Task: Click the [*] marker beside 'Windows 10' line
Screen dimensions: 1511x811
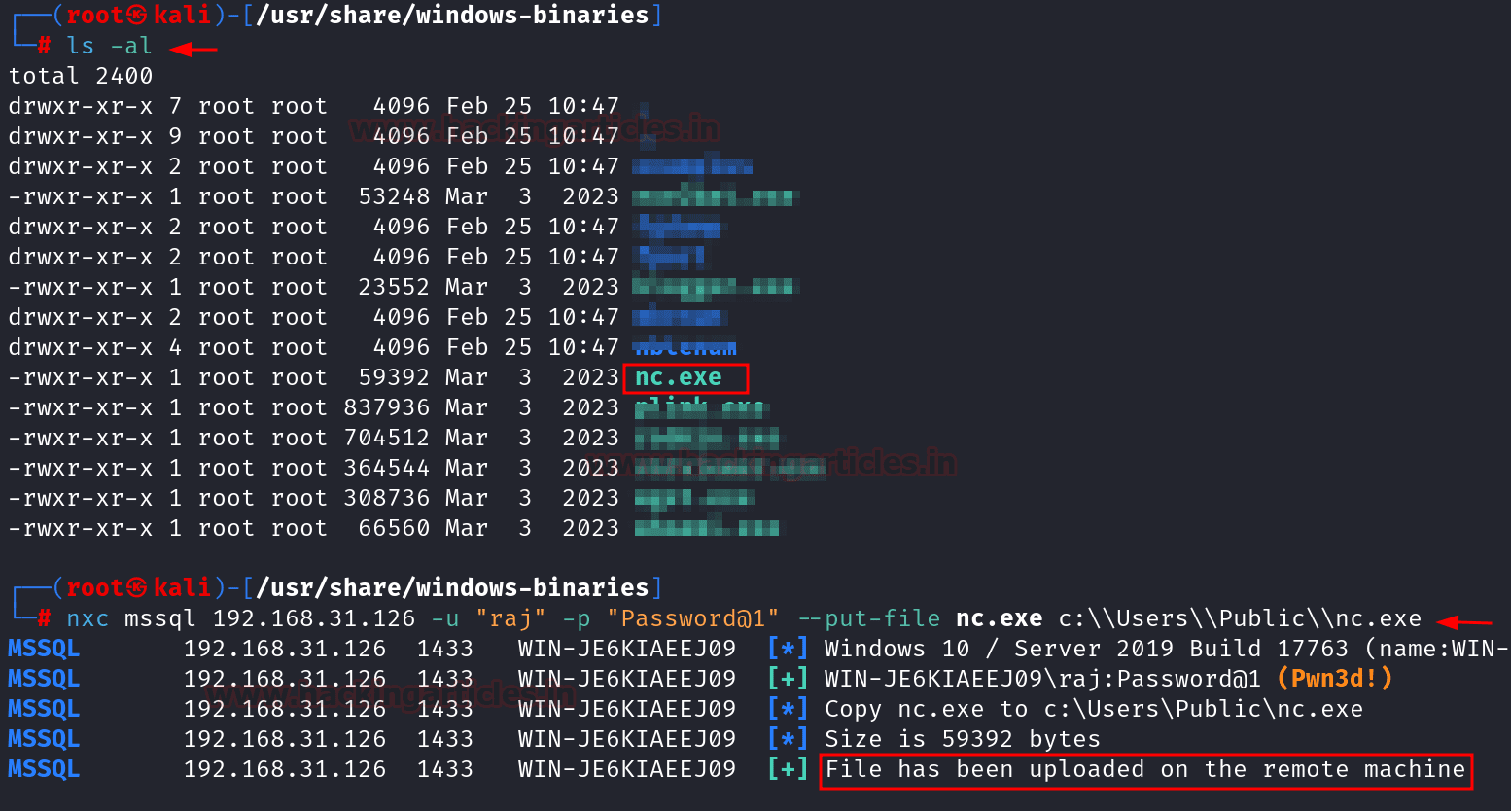Action: pyautogui.click(x=788, y=649)
